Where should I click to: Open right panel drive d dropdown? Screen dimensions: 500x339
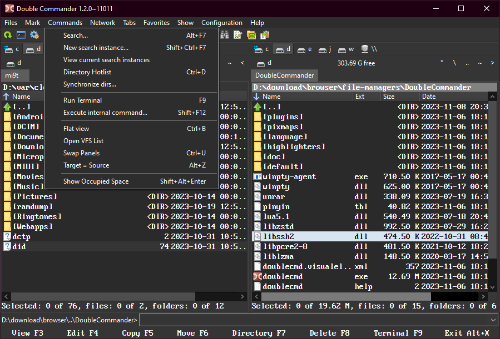pos(264,63)
